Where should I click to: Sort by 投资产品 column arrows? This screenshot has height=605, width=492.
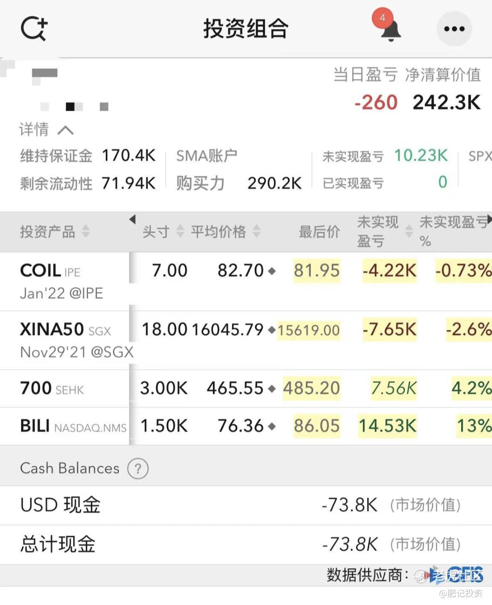pyautogui.click(x=86, y=231)
